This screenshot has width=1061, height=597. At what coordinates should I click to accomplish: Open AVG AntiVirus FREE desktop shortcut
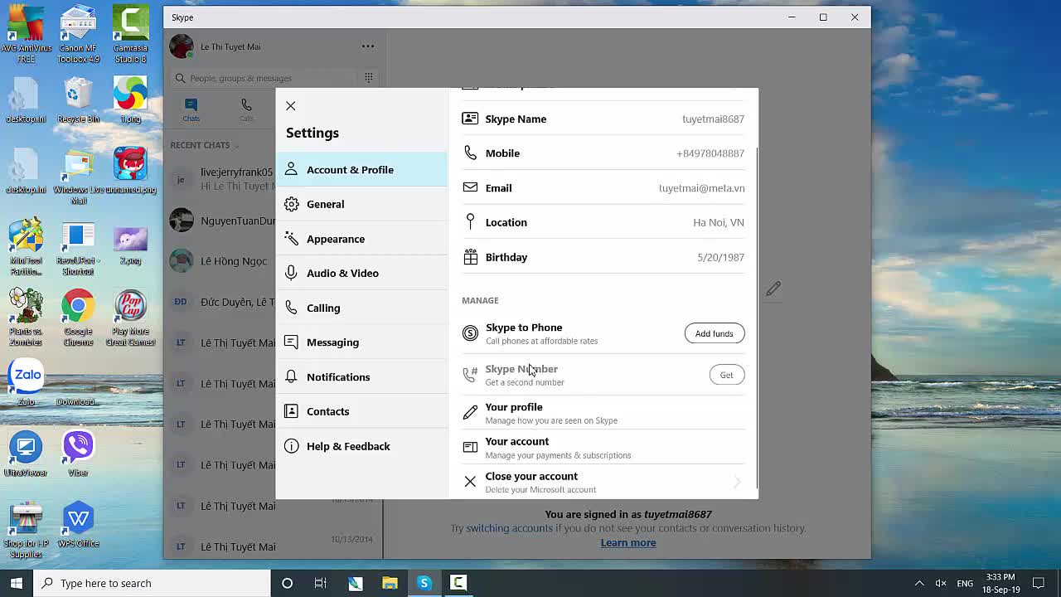click(x=26, y=34)
